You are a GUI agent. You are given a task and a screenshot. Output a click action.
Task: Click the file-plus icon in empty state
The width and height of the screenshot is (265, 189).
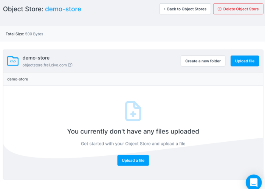133,111
